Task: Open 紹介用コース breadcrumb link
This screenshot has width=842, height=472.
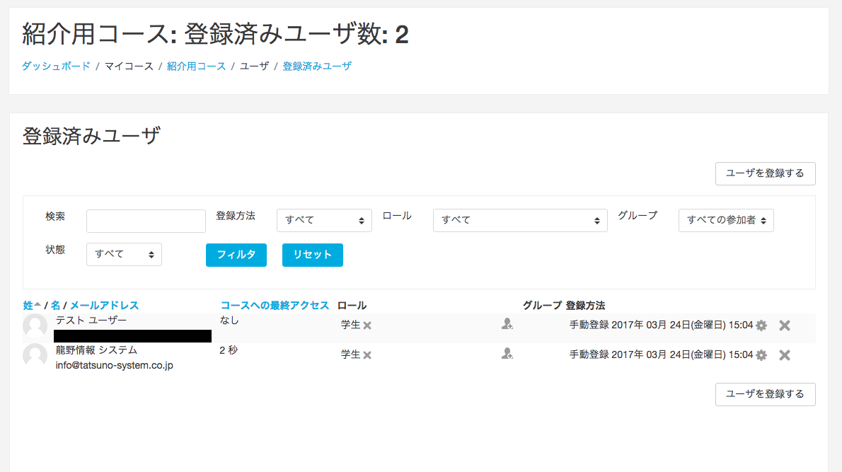Action: [x=196, y=66]
